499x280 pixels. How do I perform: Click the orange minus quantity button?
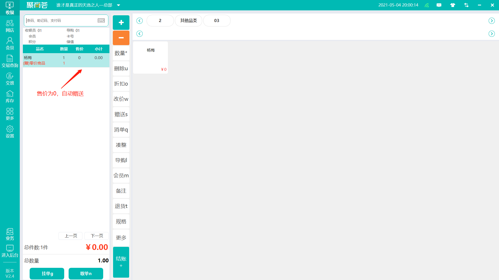click(121, 38)
